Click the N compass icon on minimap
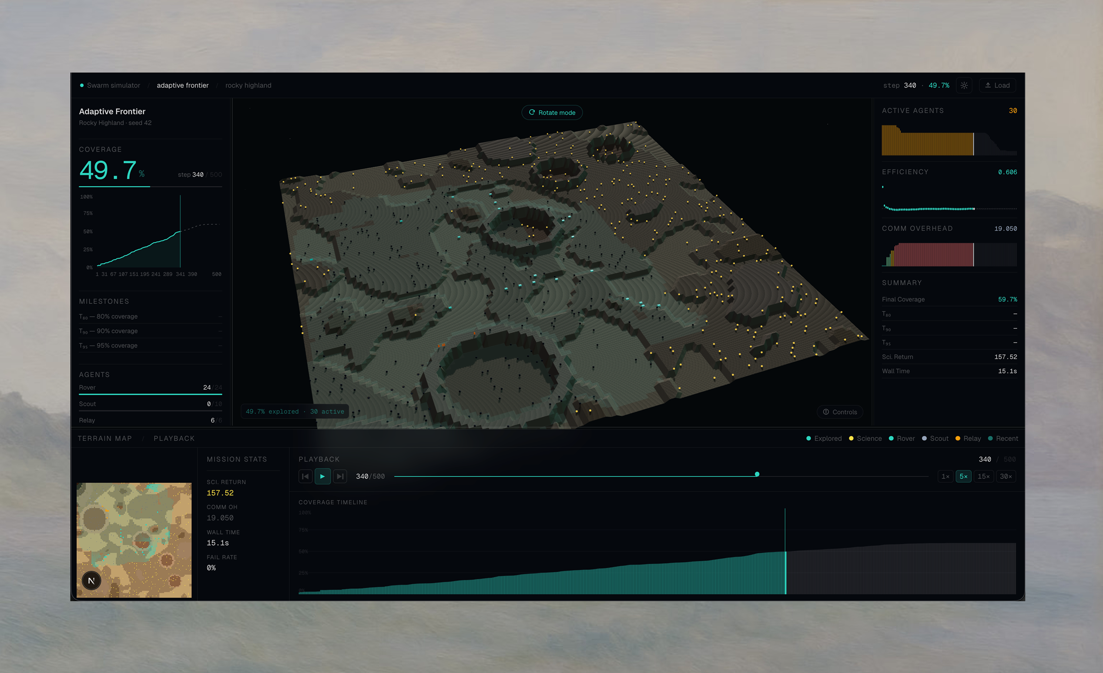 (x=91, y=581)
